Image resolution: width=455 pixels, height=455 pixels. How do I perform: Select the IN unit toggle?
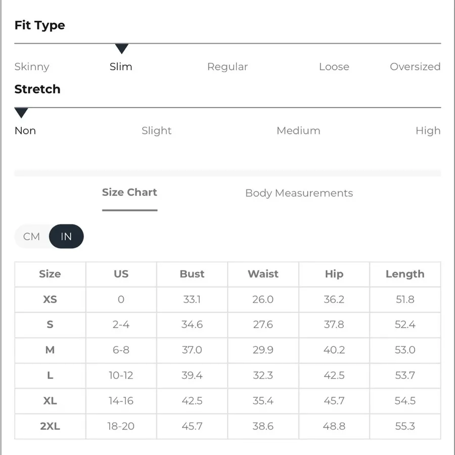click(x=66, y=237)
